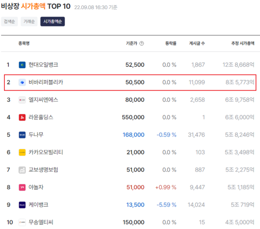260x229 pixels.
Task: Click the 21,000 price of 카카오모빌리티
Action: (x=135, y=153)
